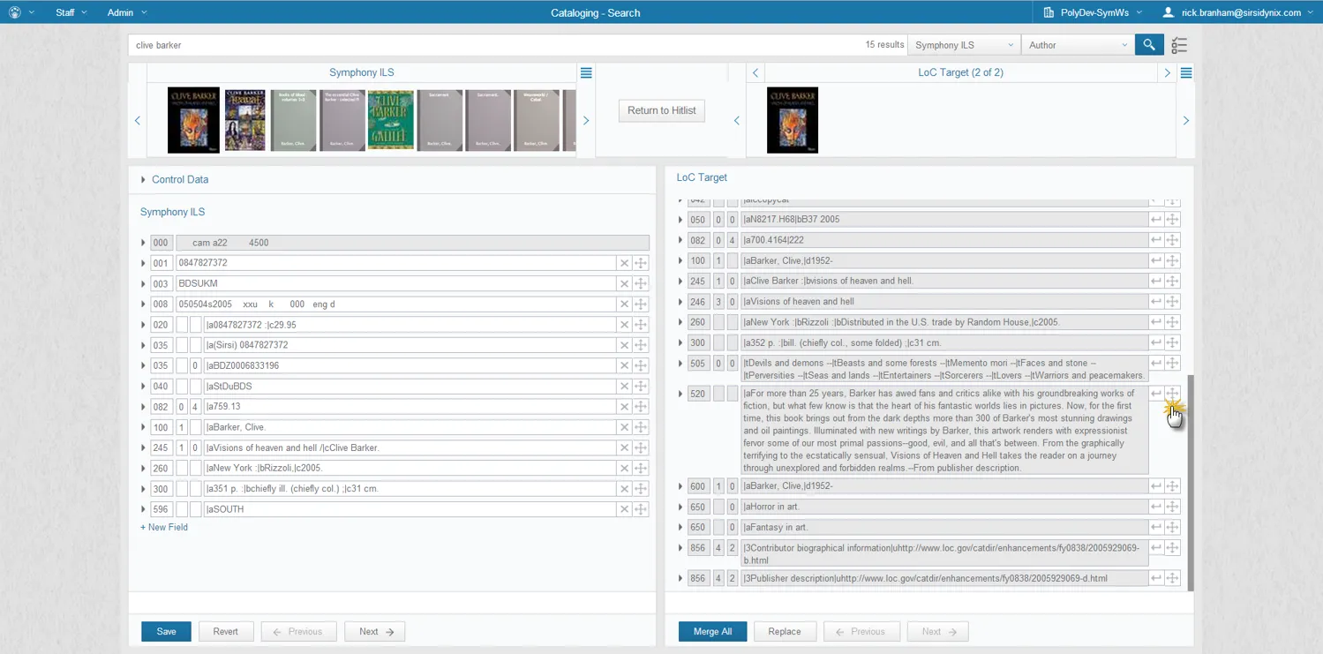1323x654 pixels.
Task: Open the PolyDev-SymWs workstation menu
Action: (1093, 12)
